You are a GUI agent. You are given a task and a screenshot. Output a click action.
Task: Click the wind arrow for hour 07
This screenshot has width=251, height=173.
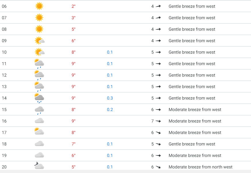click(158, 18)
